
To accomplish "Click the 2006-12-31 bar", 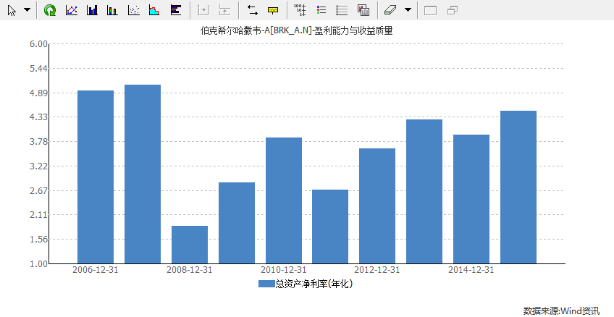I will (96, 177).
